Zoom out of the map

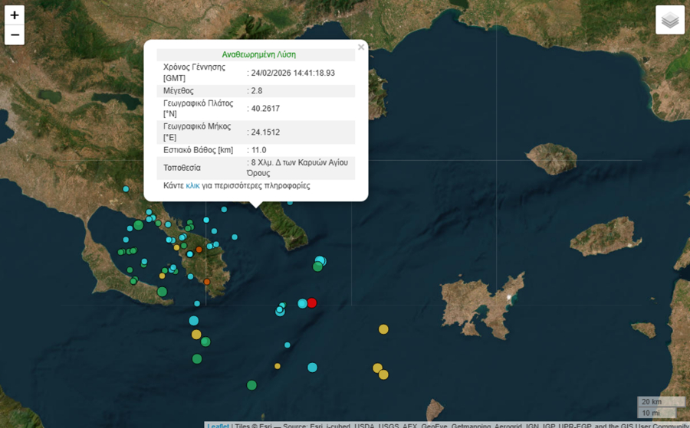pos(15,35)
